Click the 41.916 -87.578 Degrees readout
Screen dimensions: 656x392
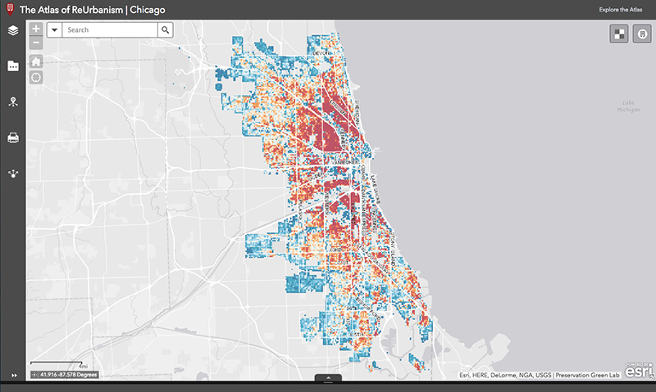pyautogui.click(x=69, y=375)
